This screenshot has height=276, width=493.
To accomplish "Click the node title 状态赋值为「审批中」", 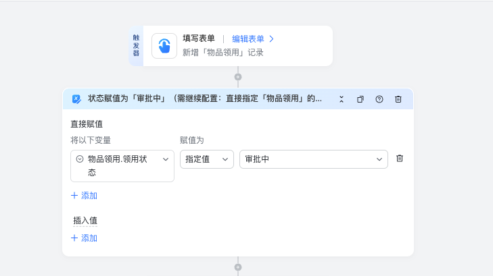I will [x=204, y=99].
